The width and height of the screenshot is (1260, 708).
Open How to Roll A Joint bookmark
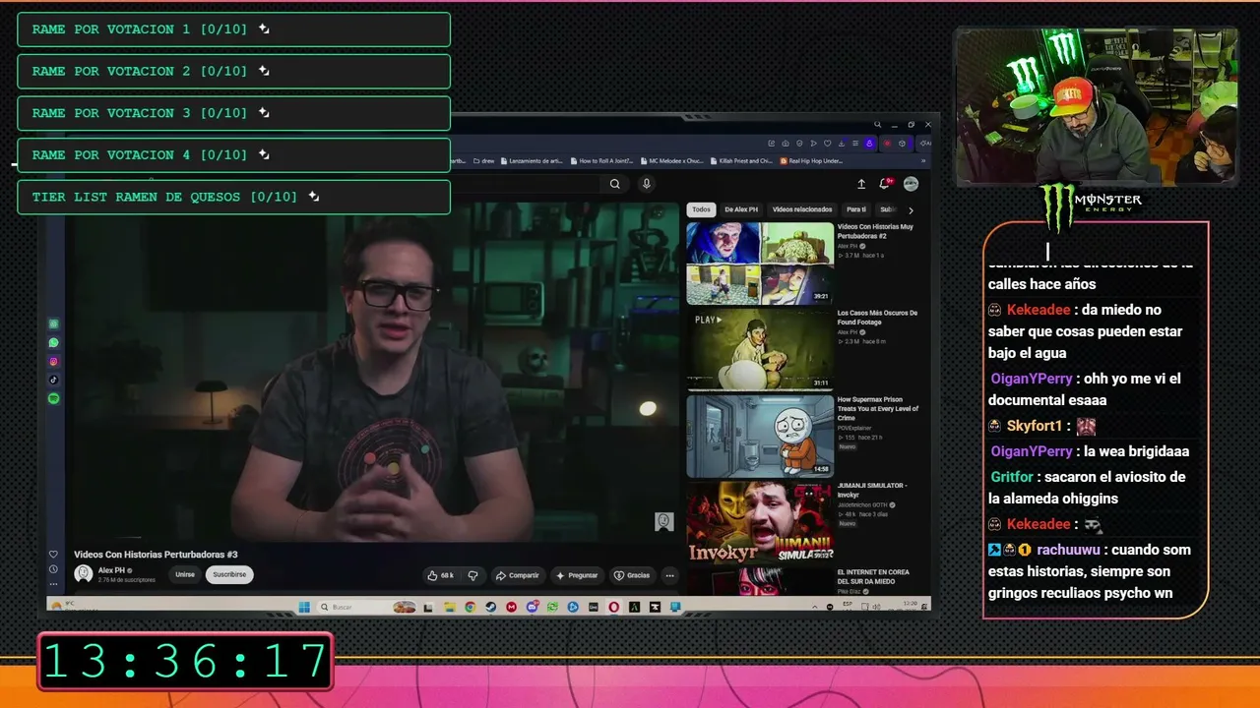(x=600, y=160)
